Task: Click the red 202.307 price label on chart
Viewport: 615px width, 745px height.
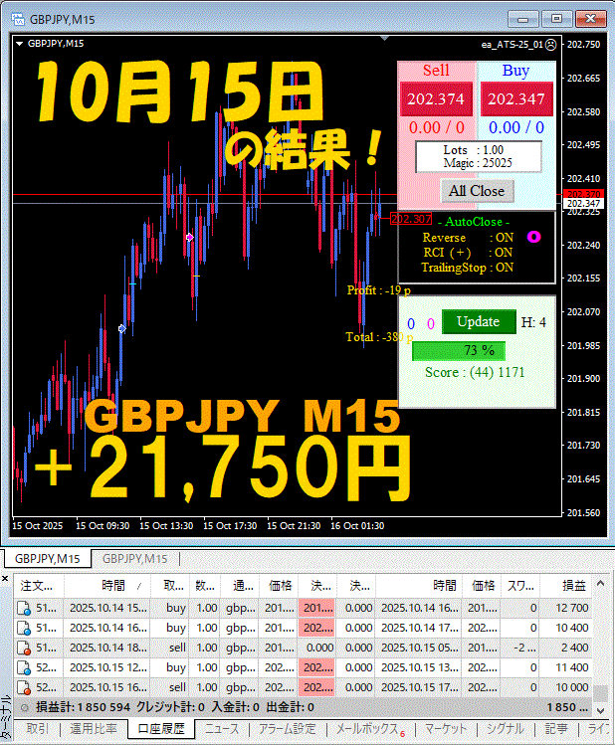Action: pyautogui.click(x=411, y=219)
